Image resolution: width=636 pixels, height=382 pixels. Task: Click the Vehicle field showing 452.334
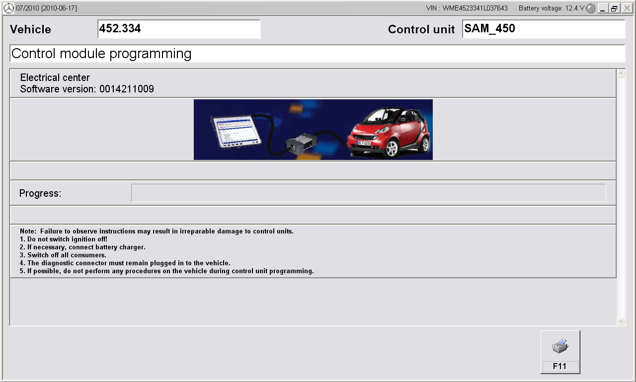179,29
